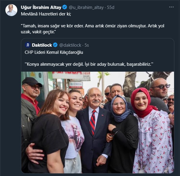This screenshot has height=176, width=180.
Task: Click the 5s quoted tweet timestamp
Action: tap(87, 45)
